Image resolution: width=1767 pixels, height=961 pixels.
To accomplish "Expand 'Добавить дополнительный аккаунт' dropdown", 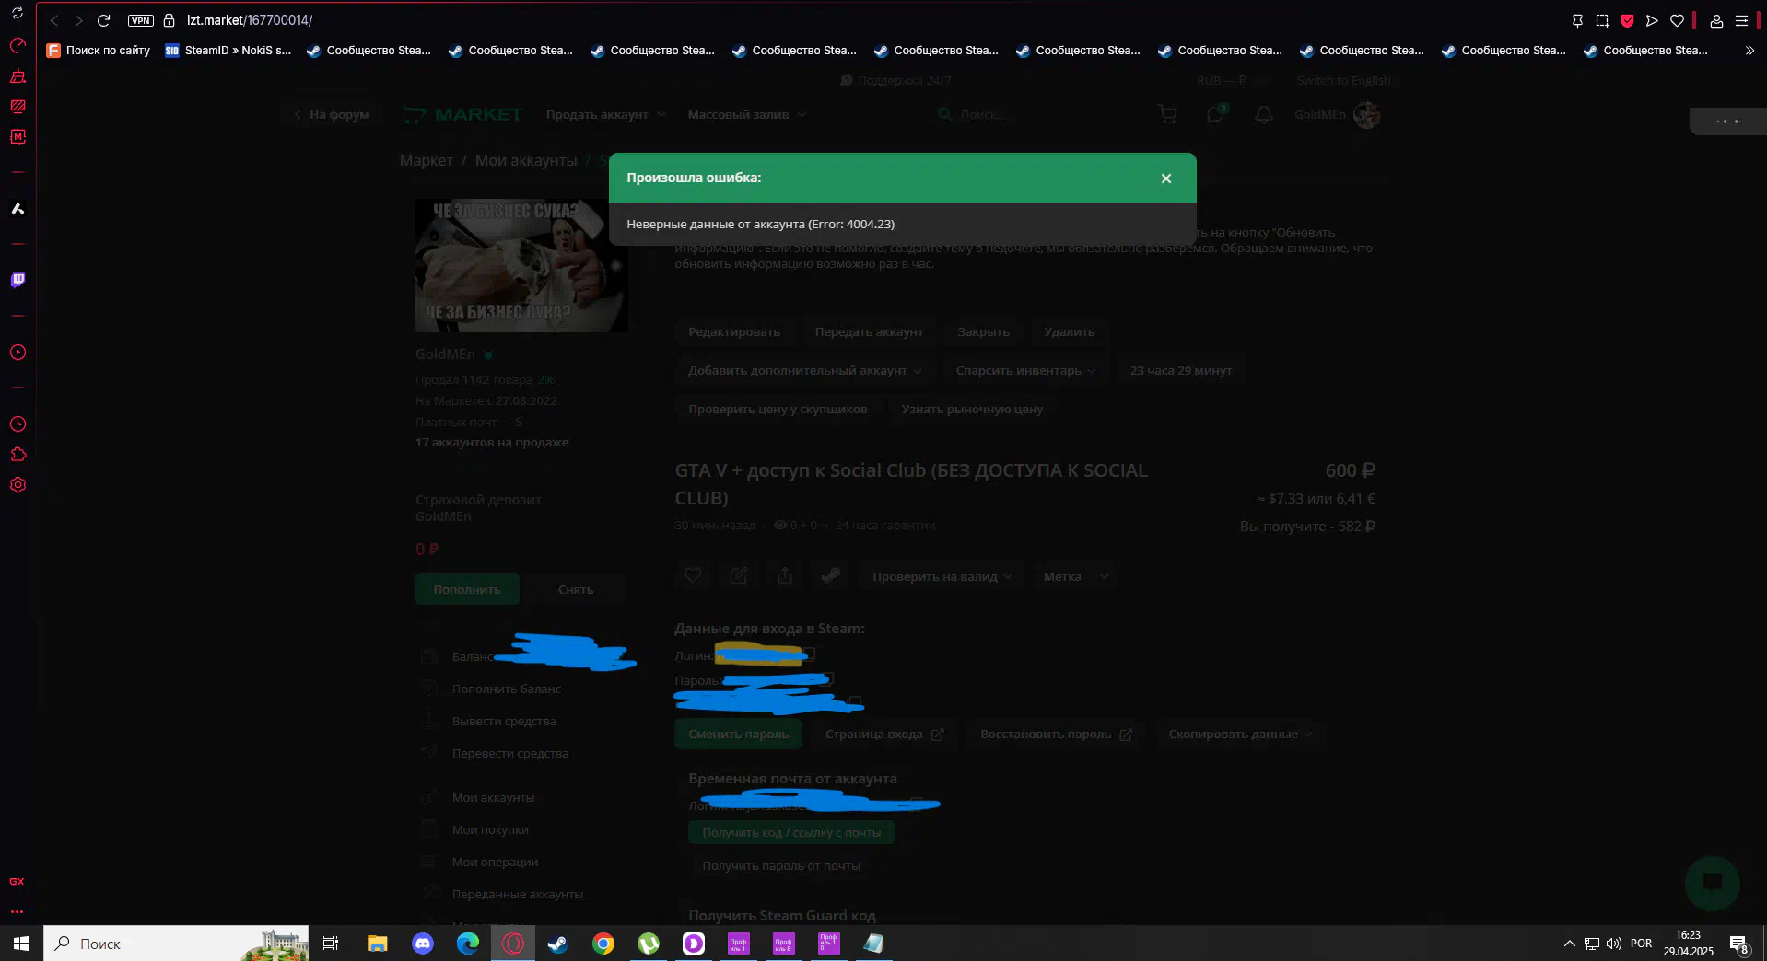I will pos(804,370).
